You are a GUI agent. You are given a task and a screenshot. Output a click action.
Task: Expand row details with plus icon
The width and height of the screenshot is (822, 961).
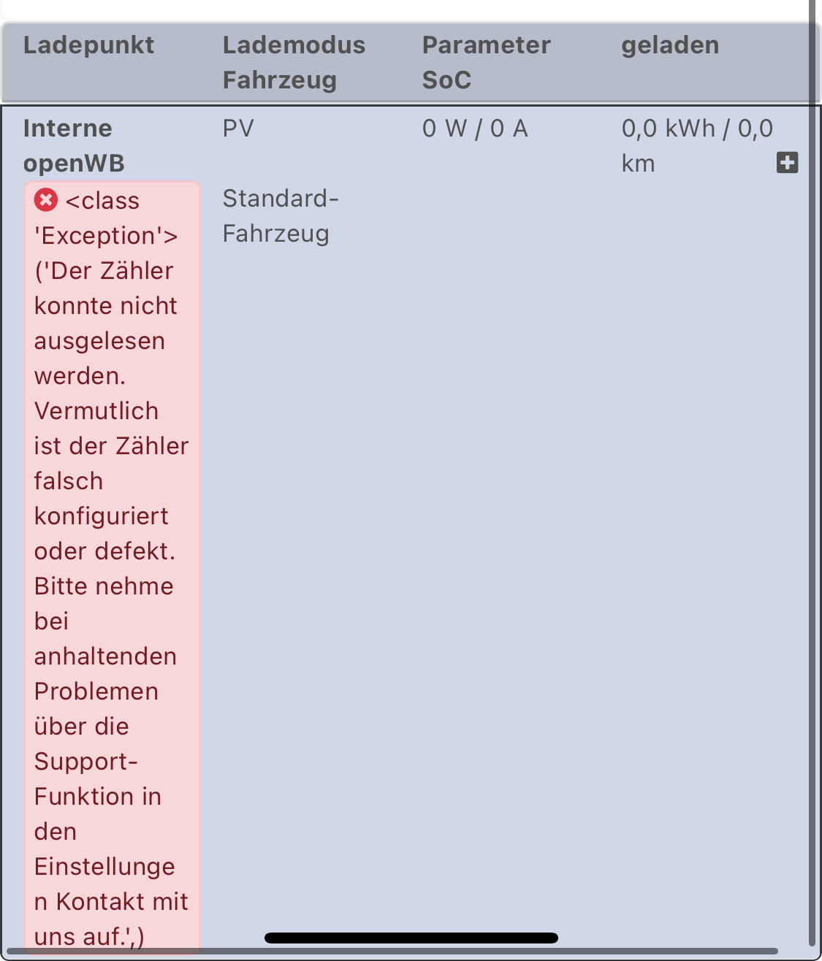click(787, 163)
